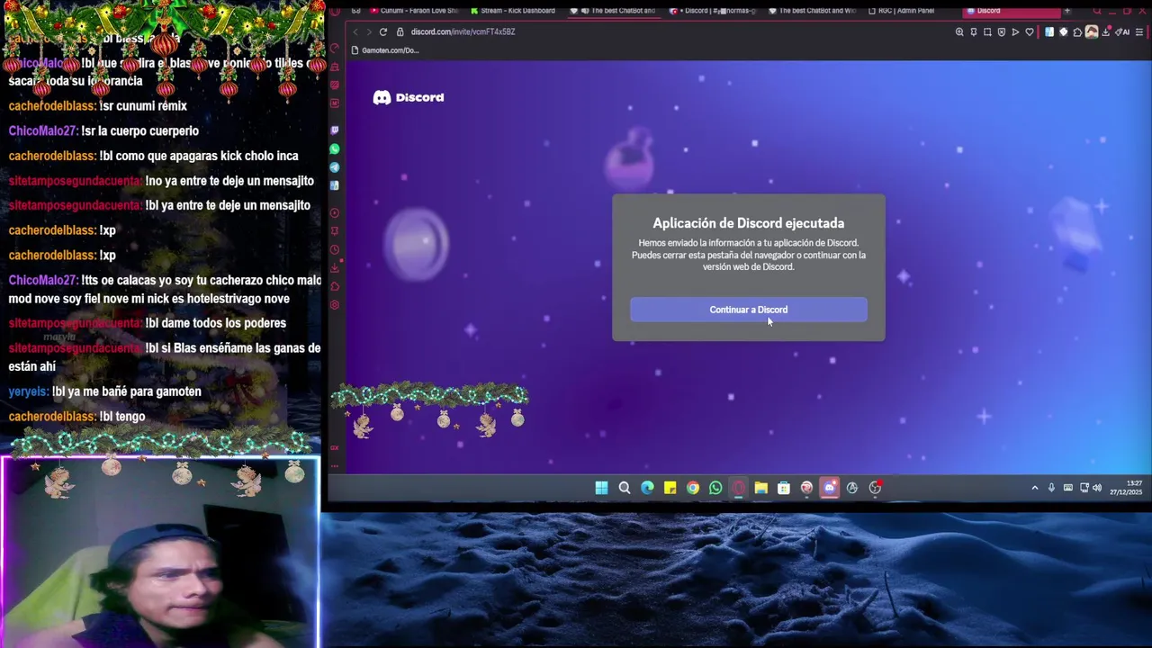1152x648 pixels.
Task: Click the discord.com/invite address bar
Action: point(463,31)
